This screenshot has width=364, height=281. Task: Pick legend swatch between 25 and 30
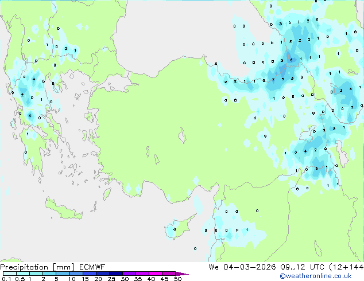click(115, 274)
